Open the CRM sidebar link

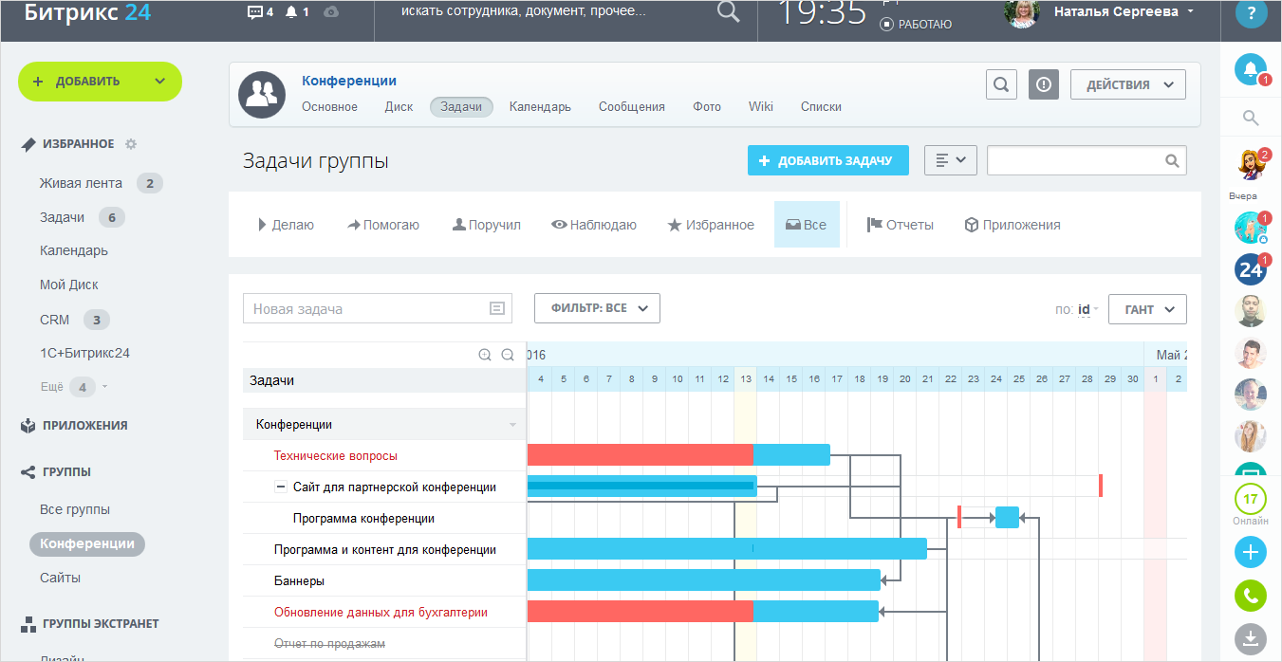click(54, 320)
